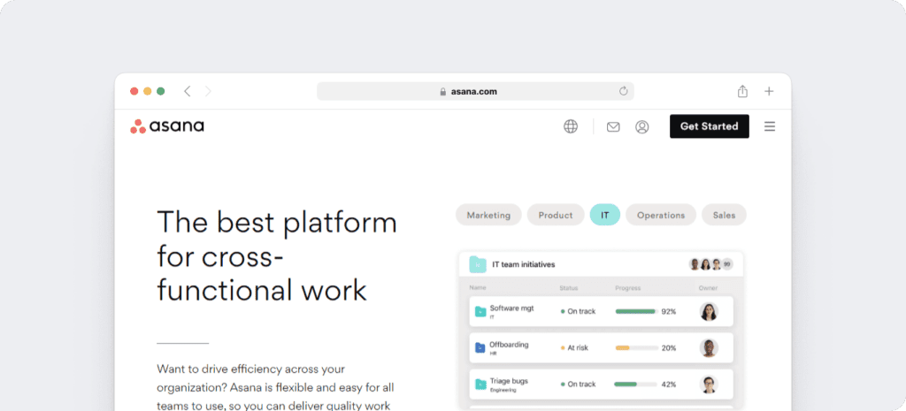Click the 92% progress value
Viewport: 906px width, 411px height.
click(669, 312)
